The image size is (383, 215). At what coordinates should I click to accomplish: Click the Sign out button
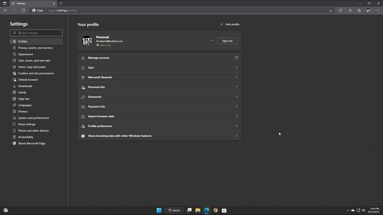coord(227,41)
